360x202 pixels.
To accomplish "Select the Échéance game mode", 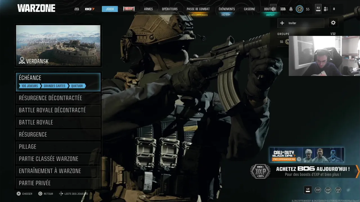I will tap(58, 82).
